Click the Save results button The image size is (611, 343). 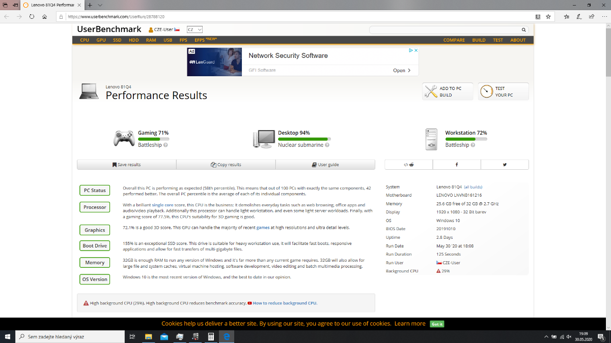coord(126,165)
